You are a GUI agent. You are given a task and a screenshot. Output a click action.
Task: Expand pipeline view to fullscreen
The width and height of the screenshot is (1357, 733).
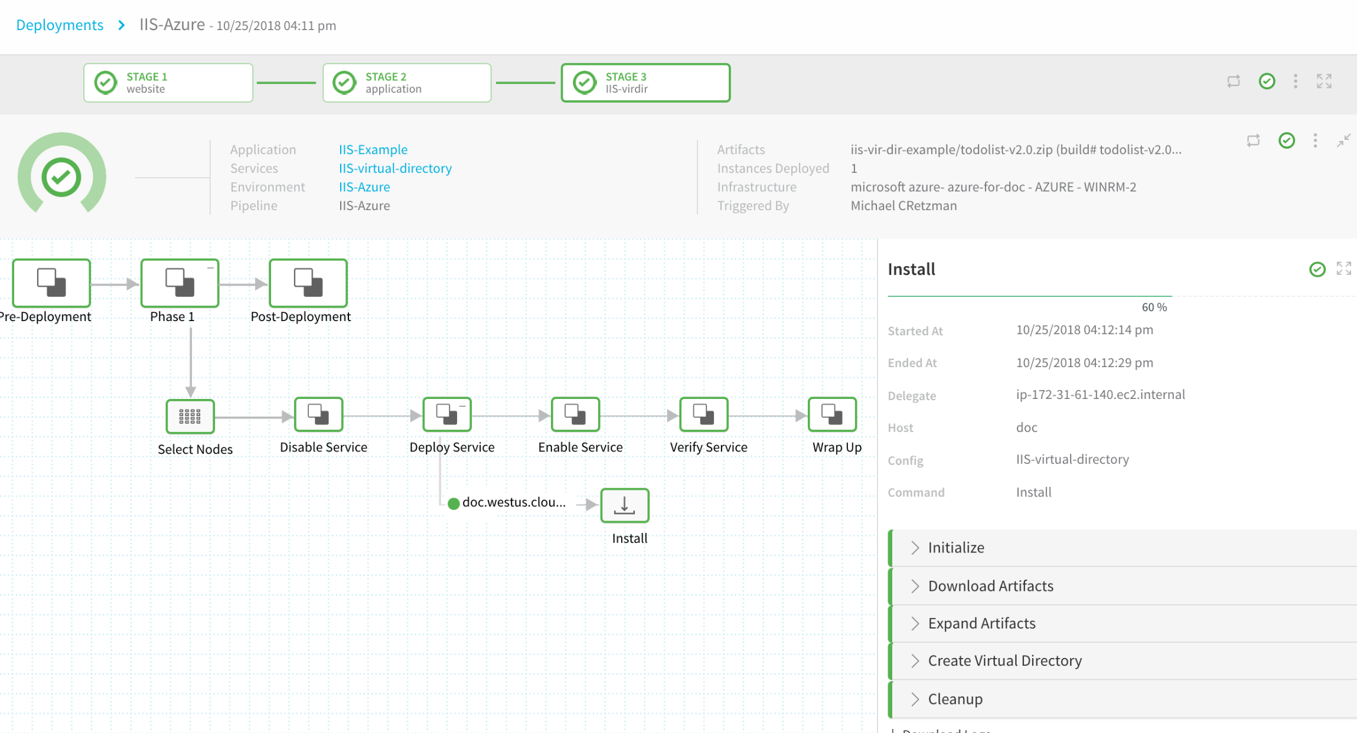tap(1324, 81)
